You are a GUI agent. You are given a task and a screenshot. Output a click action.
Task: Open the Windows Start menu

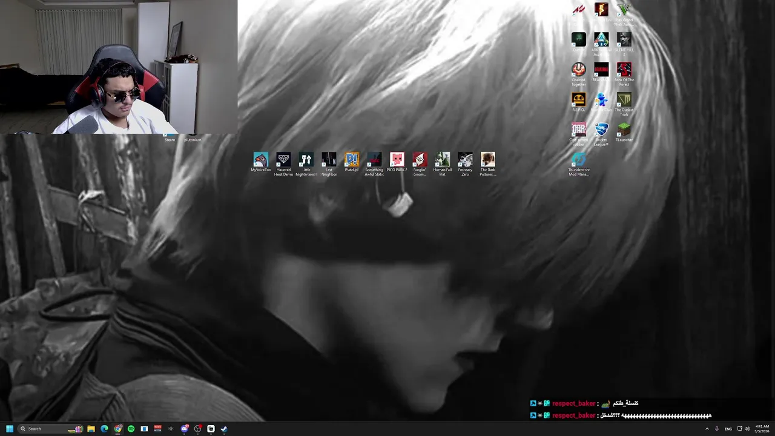10,429
